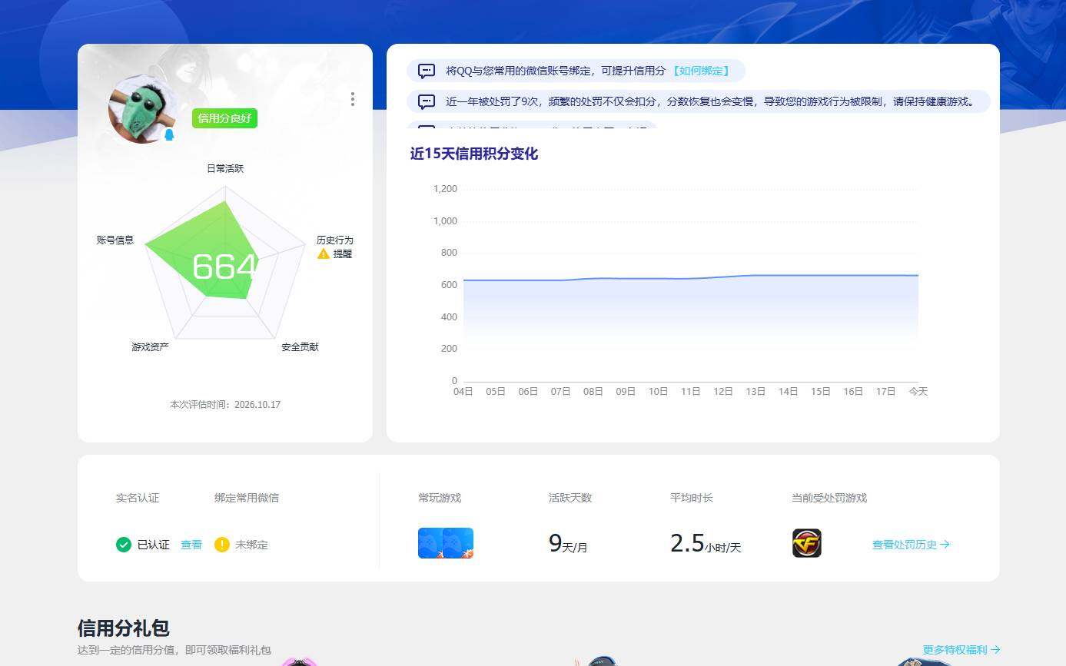Click the 13日 label on chart axis
This screenshot has width=1066, height=666.
tap(755, 392)
